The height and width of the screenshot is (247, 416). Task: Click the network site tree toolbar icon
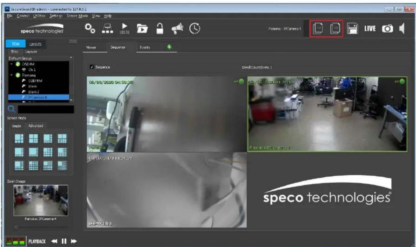tap(107, 28)
